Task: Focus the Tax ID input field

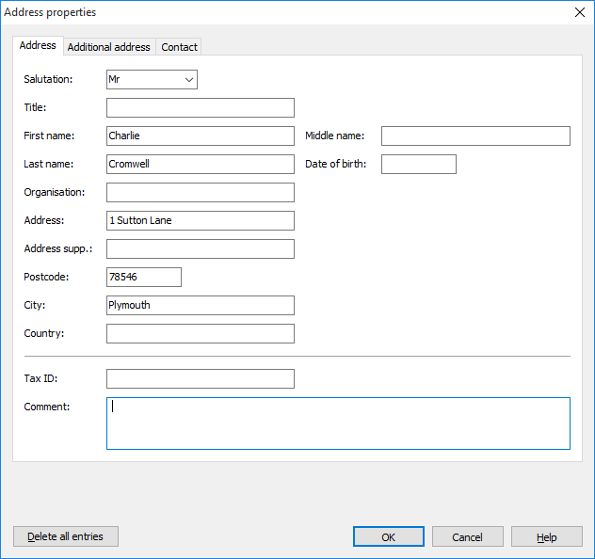Action: [200, 378]
